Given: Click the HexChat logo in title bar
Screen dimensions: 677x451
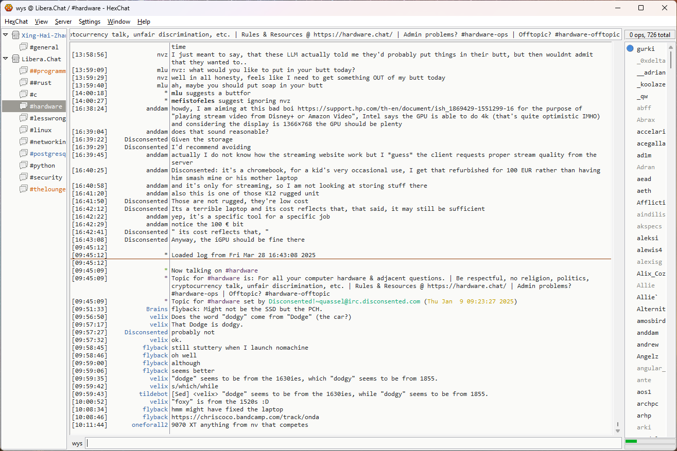Looking at the screenshot, I should (x=8, y=8).
